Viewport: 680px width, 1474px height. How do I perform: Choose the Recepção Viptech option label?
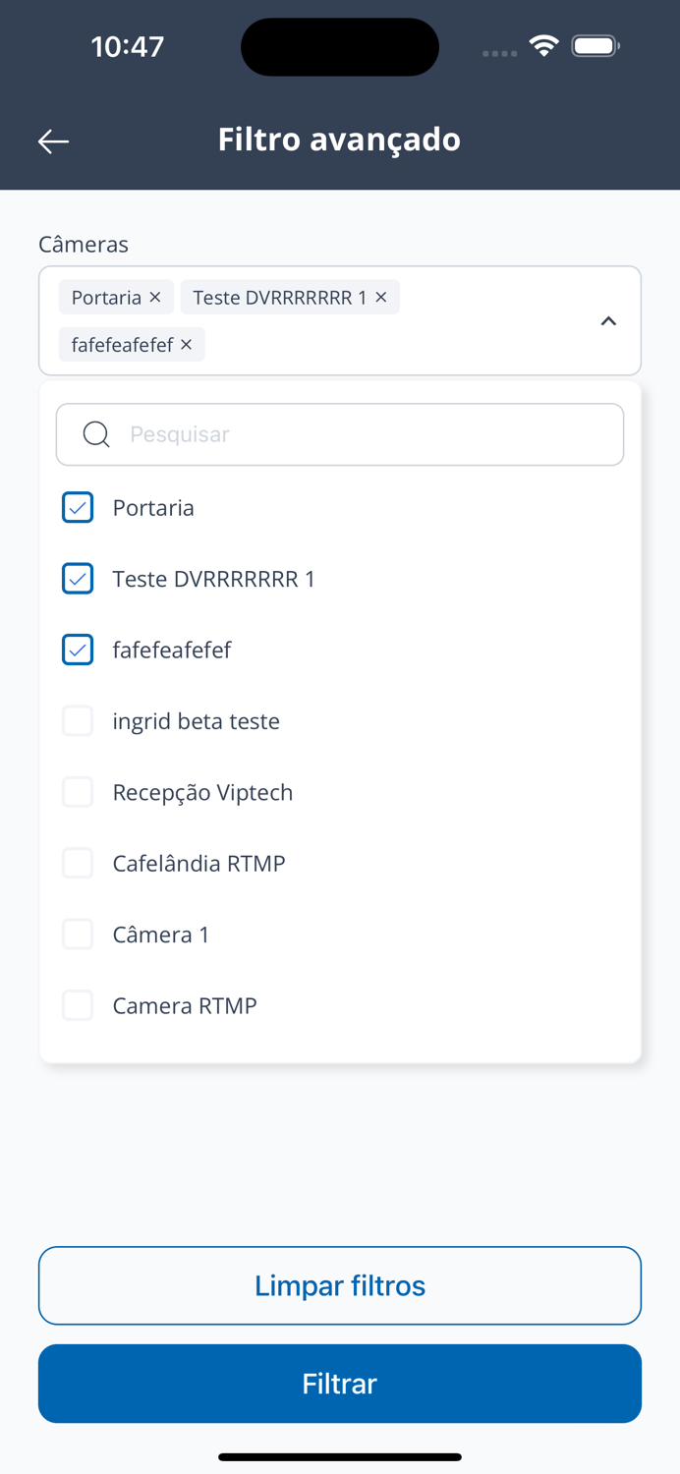202,792
